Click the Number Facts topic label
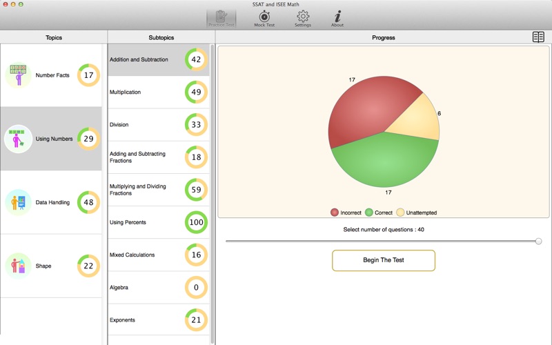Viewport: 552px width, 345px height. (52, 75)
